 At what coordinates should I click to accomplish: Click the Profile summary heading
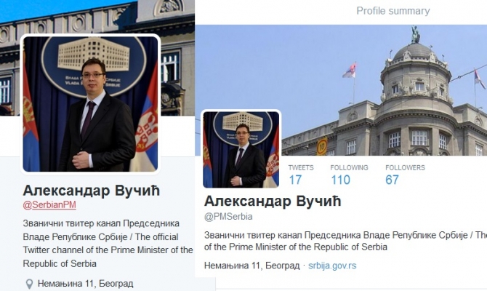click(393, 11)
